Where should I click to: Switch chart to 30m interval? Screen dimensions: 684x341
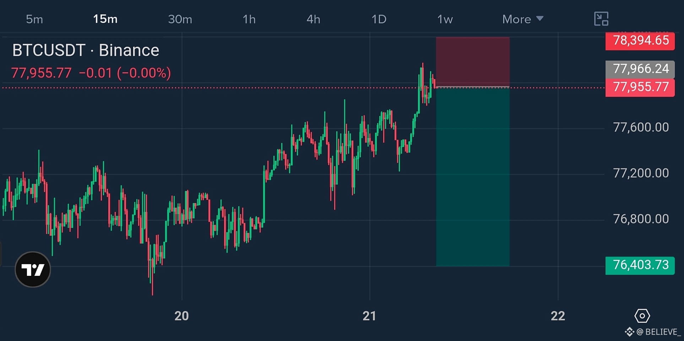[x=180, y=19]
